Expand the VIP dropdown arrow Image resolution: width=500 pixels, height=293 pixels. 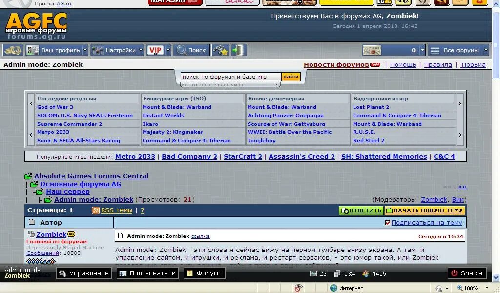coord(168,50)
